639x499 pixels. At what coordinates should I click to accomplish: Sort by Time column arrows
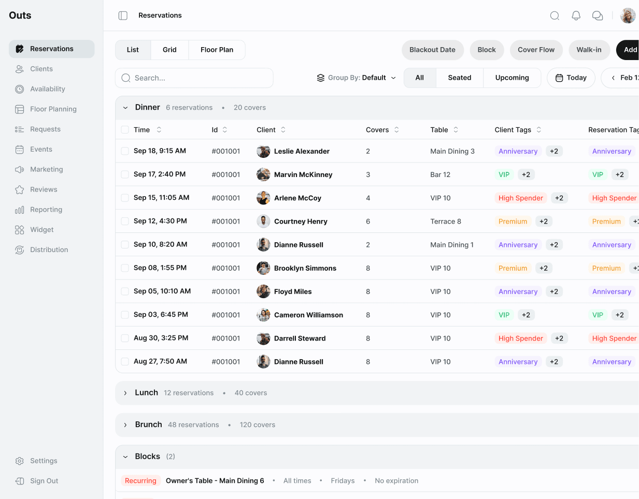tap(159, 130)
